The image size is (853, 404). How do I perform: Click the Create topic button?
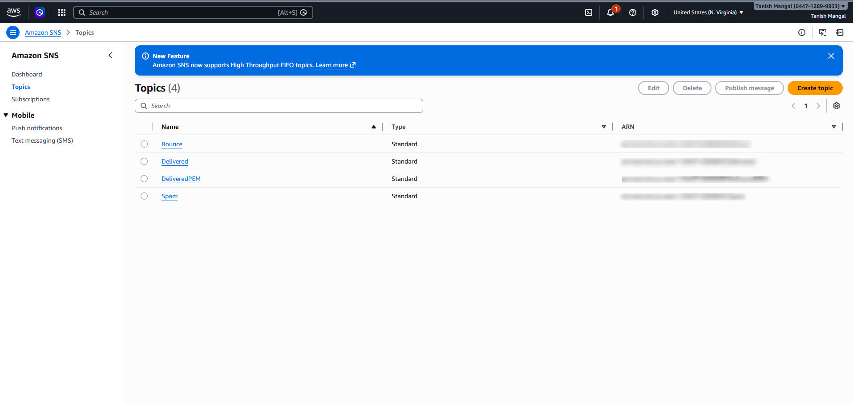click(815, 88)
